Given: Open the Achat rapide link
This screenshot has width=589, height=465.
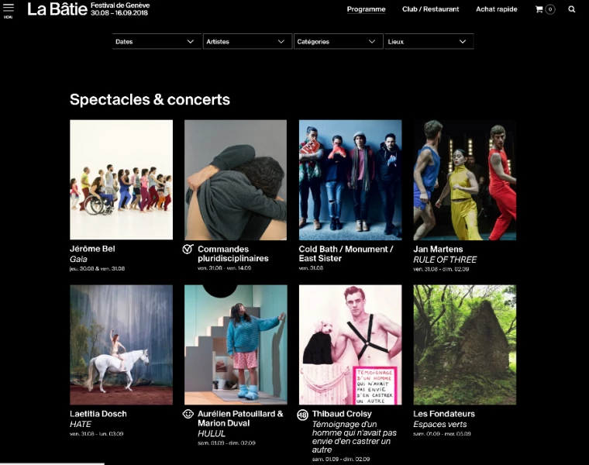Looking at the screenshot, I should coord(496,9).
